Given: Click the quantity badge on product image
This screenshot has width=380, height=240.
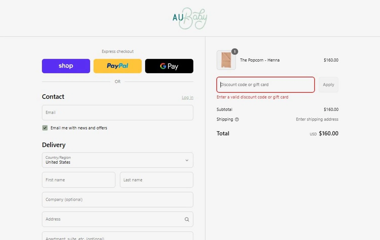Looking at the screenshot, I should [x=235, y=51].
